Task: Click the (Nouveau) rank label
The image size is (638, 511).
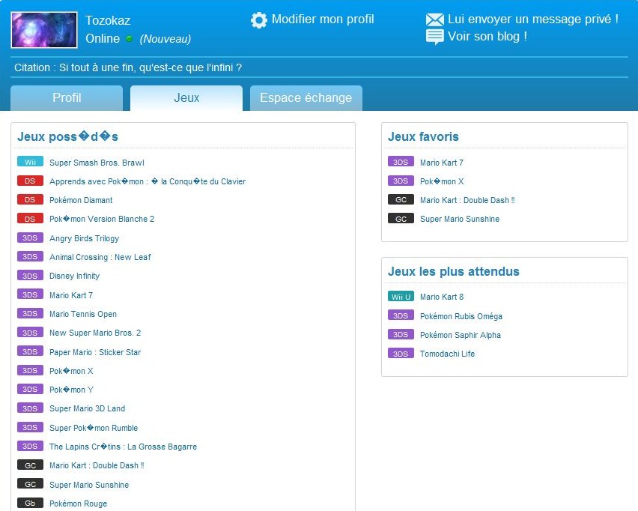Action: (x=165, y=39)
